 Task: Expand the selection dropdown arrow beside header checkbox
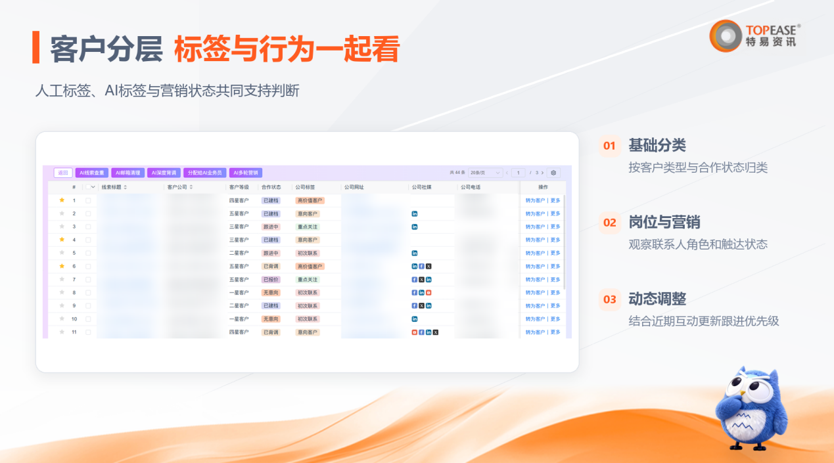93,187
